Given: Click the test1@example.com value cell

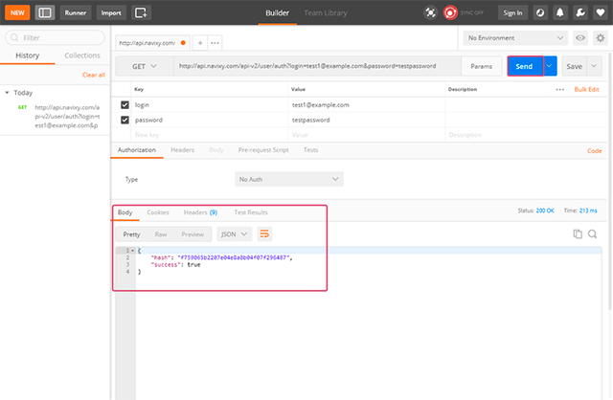Looking at the screenshot, I should 366,104.
